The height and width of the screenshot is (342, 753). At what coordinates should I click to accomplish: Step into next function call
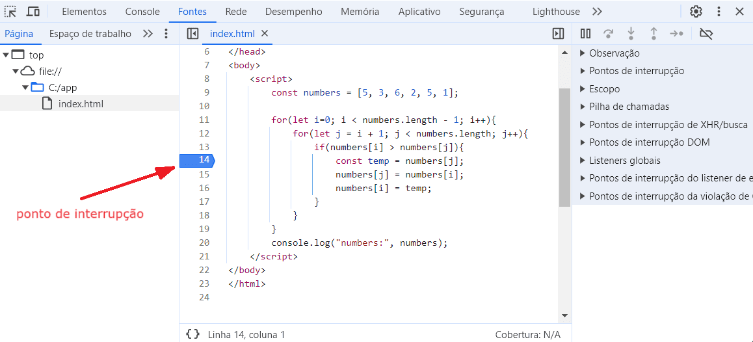(631, 34)
